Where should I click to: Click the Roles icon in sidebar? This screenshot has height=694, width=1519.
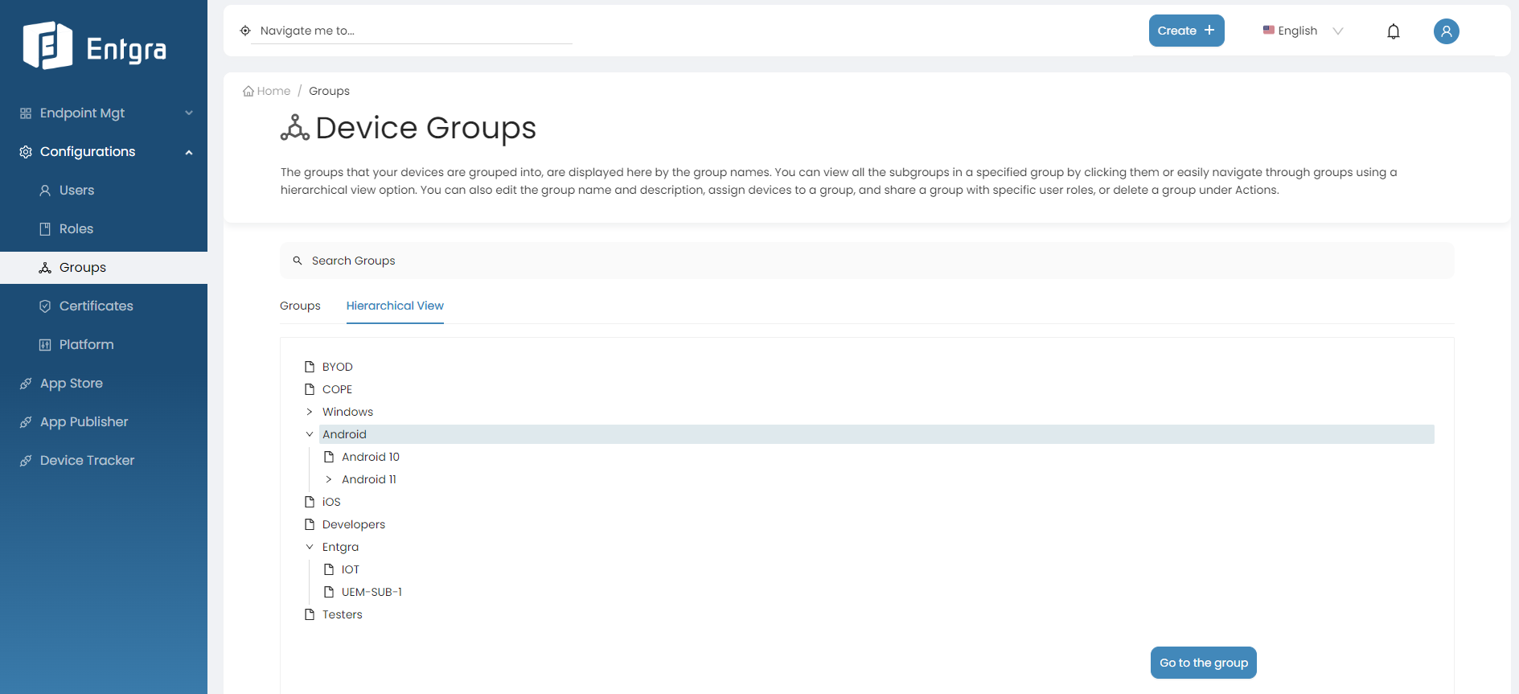click(x=45, y=229)
